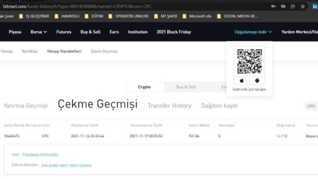Click the CPC coin cell in the row
318x179 pixels.
point(45,136)
